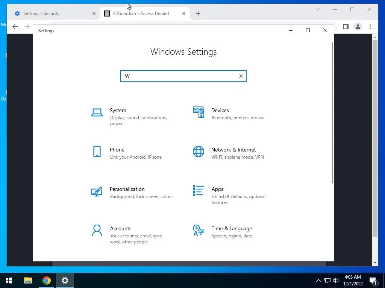Screen dimensions: 385x288
Task: Click the 'Uninstall, defaults, optional features' description
Action: (x=238, y=199)
